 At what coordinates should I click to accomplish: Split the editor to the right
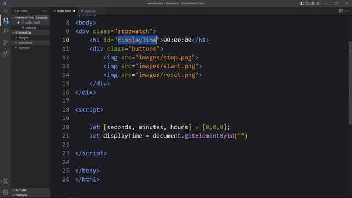(341, 11)
